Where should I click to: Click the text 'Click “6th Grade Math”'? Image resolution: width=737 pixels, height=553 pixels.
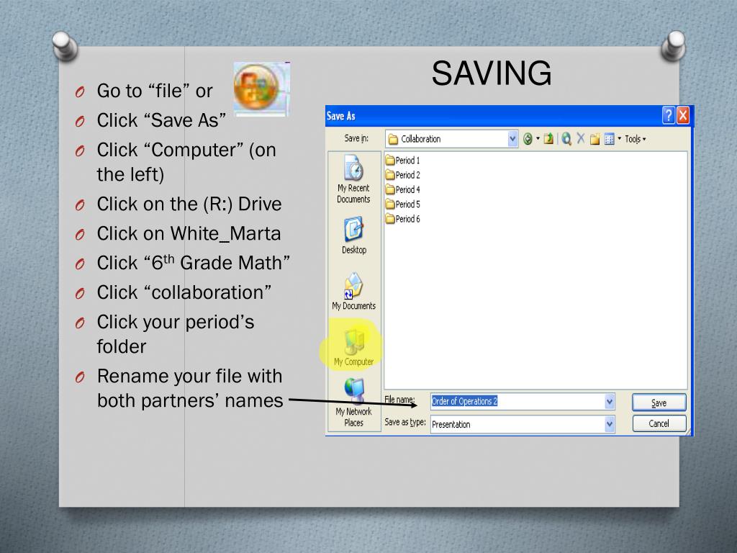193,262
